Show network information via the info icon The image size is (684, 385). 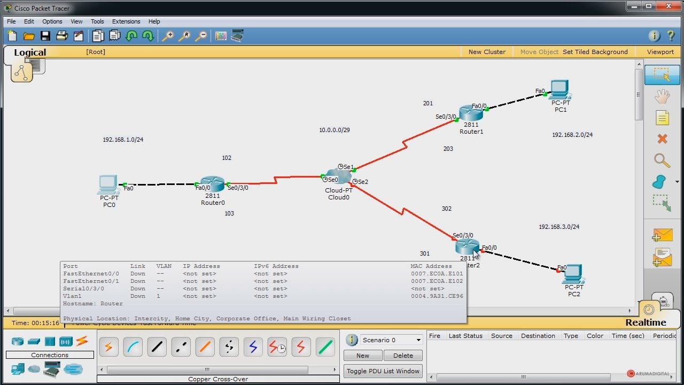click(x=654, y=36)
